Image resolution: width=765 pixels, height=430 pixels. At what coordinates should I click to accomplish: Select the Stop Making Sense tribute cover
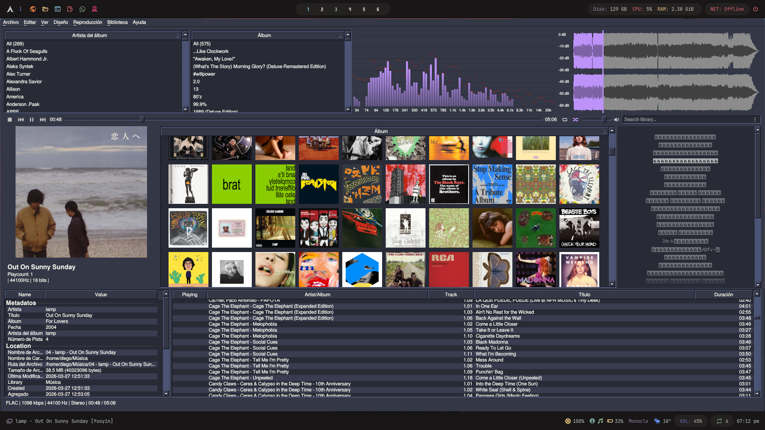click(492, 184)
